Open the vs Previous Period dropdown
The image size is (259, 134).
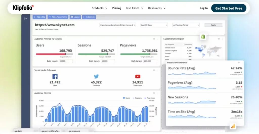tap(186, 25)
